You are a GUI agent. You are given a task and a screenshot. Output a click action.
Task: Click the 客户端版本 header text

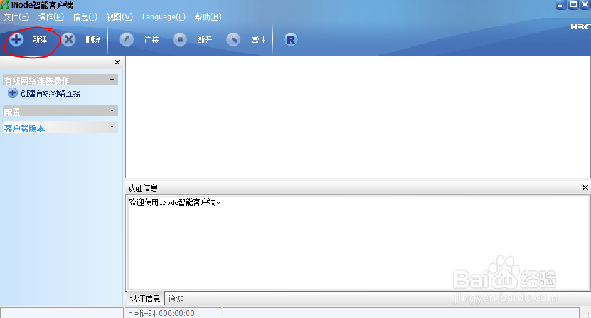[24, 128]
